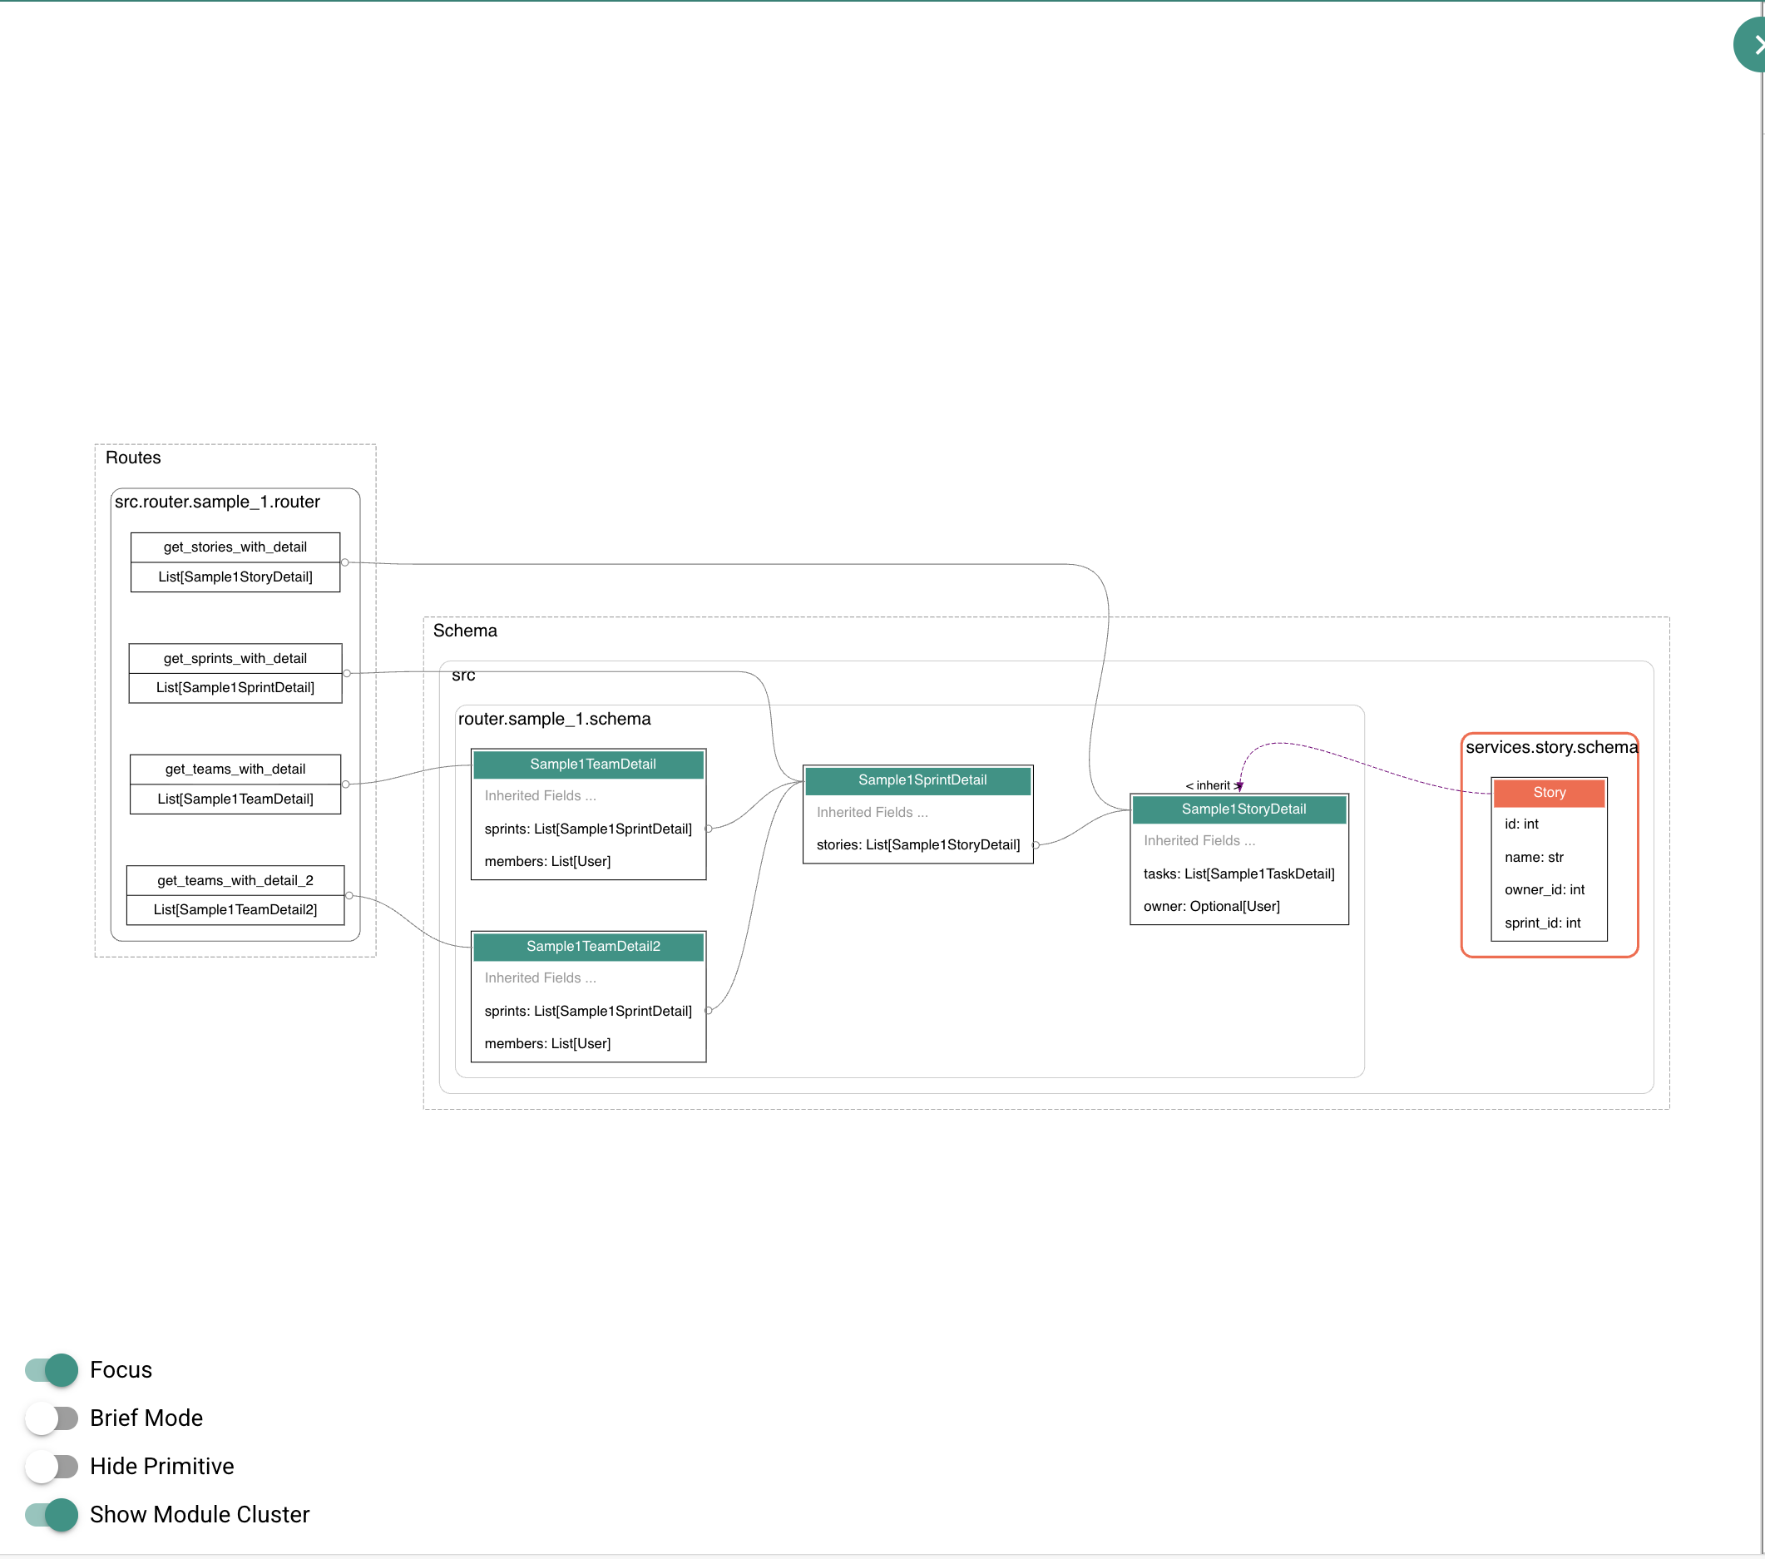This screenshot has height=1559, width=1765.
Task: Expand Inherited Fields in Sample1SprintDetail
Action: tap(872, 812)
